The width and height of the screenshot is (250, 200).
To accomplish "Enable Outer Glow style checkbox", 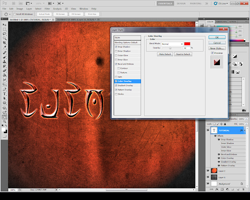I will (x=116, y=55).
